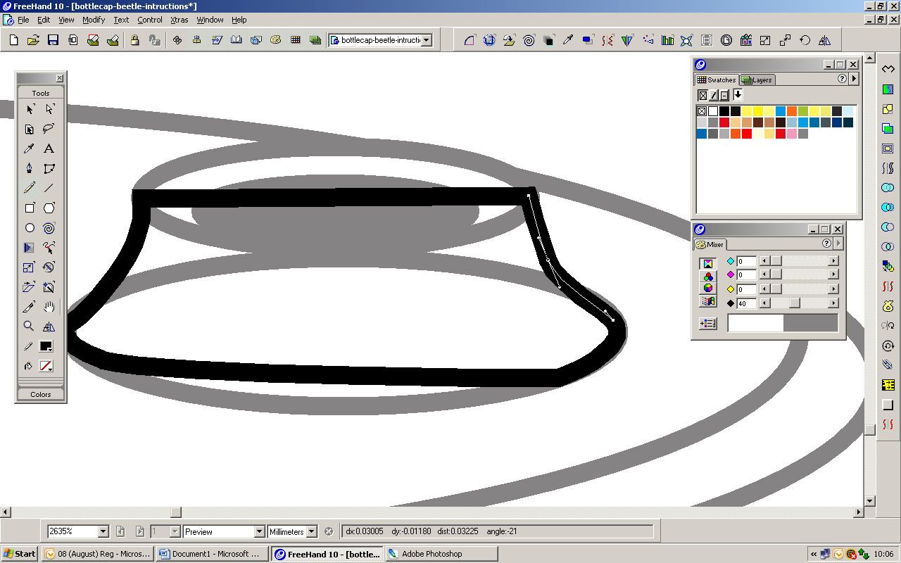Select the Pen tool
Screen dimensions: 901x563
[29, 168]
